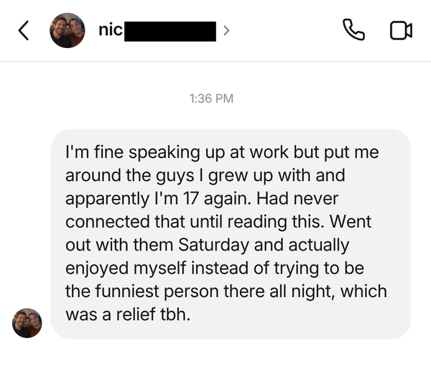
Task: Open the profile photo in the header
Action: point(68,30)
